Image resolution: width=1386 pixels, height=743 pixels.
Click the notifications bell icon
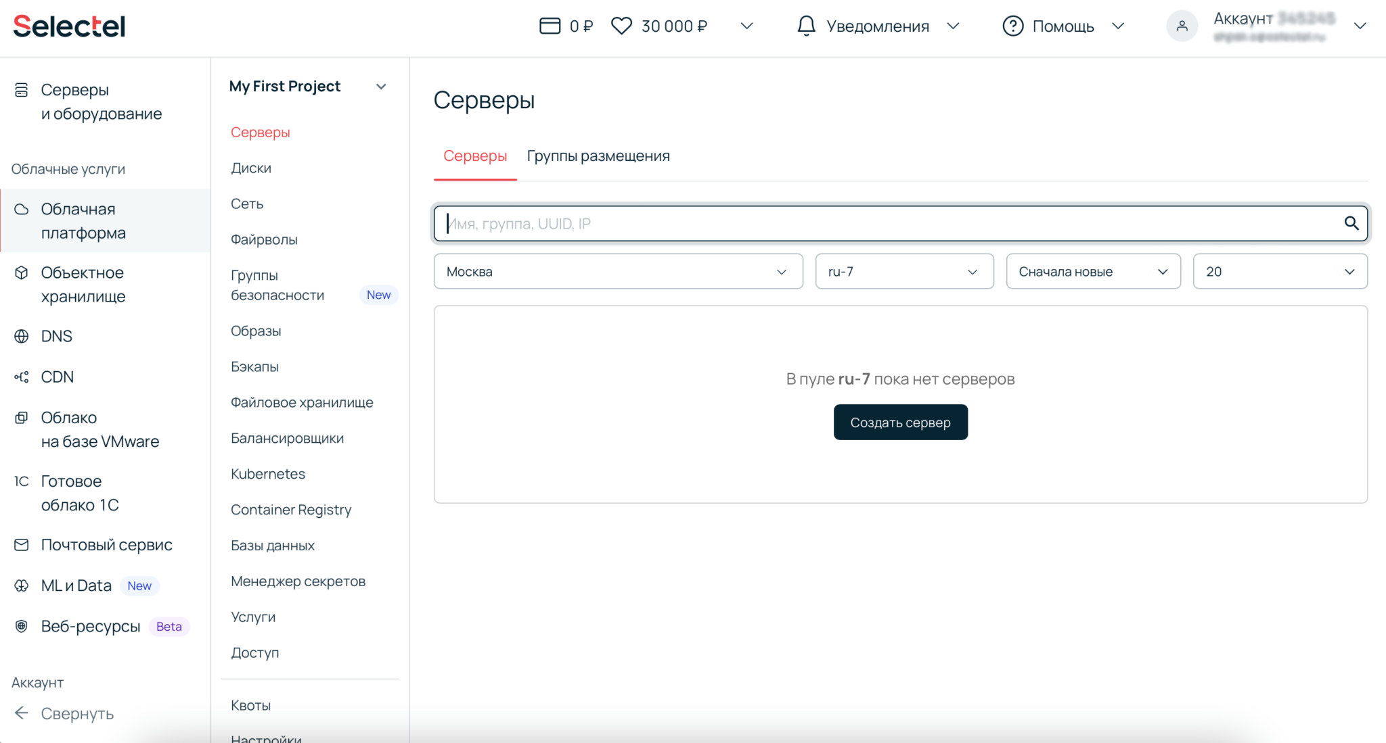pyautogui.click(x=806, y=26)
